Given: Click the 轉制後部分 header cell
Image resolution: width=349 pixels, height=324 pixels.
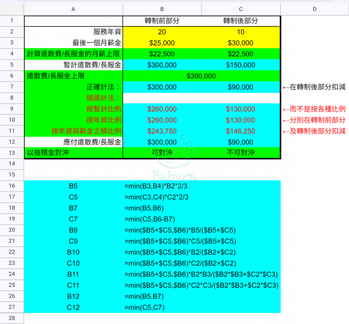Looking at the screenshot, I should (x=240, y=21).
